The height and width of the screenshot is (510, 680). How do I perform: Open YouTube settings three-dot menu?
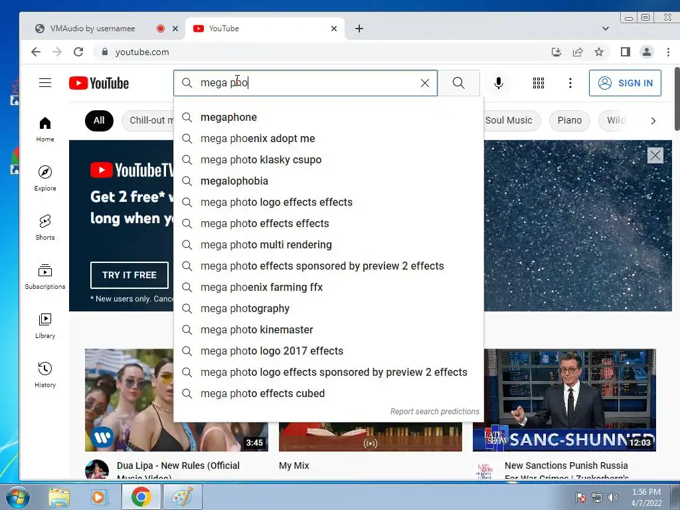tap(570, 83)
